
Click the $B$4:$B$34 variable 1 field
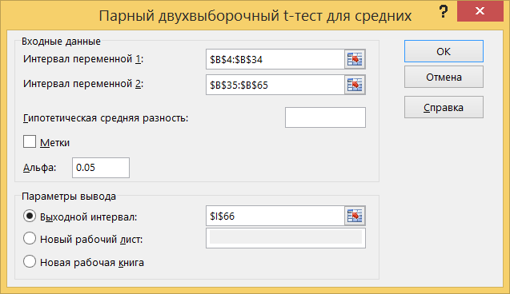point(275,59)
